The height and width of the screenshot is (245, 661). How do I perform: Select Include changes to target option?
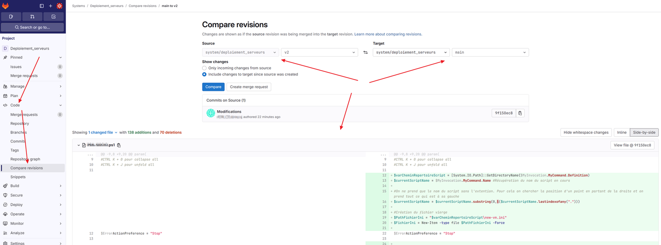tap(204, 74)
